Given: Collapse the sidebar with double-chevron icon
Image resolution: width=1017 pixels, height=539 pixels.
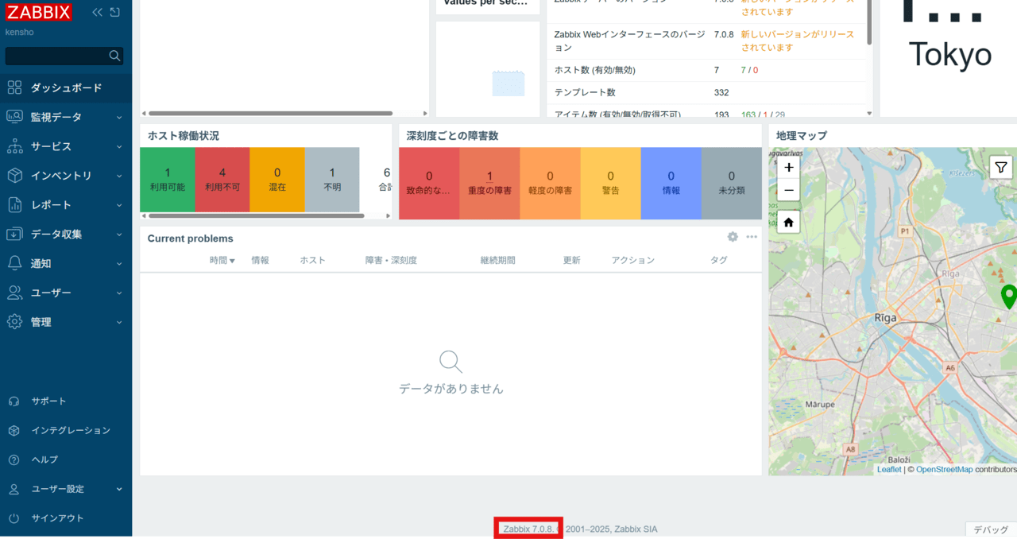Looking at the screenshot, I should [97, 12].
